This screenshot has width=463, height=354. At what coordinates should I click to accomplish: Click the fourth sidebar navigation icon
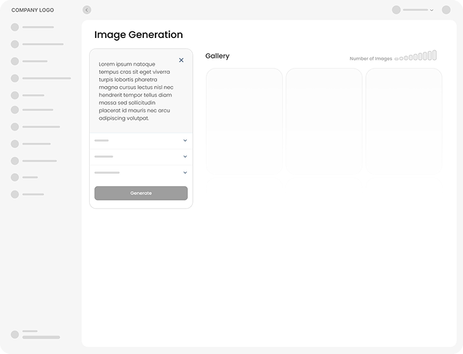point(15,78)
